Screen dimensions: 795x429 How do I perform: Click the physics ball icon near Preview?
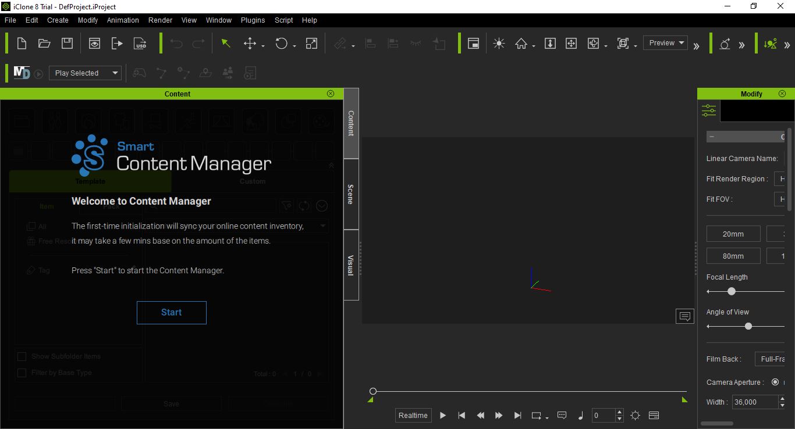pos(725,44)
